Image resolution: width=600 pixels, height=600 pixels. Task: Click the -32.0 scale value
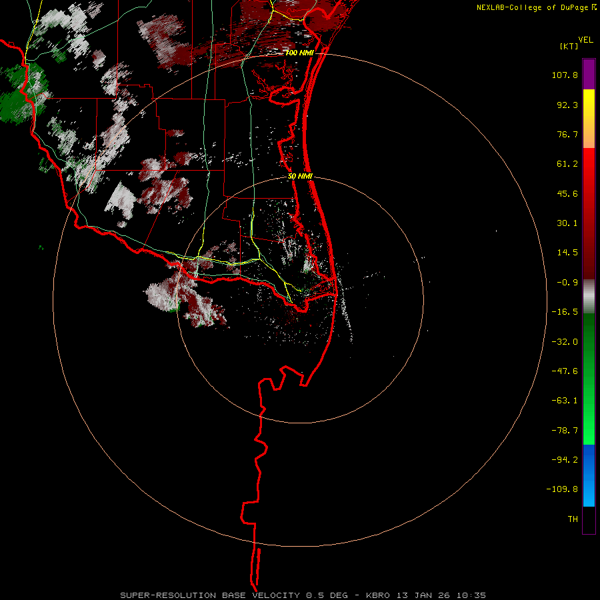[x=565, y=342]
